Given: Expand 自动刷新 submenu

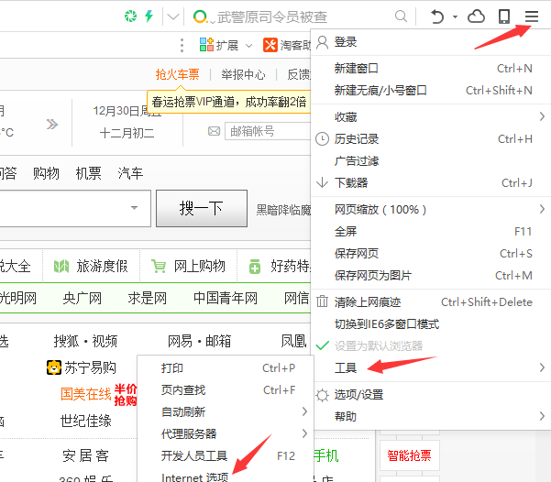Looking at the screenshot, I should point(226,411).
